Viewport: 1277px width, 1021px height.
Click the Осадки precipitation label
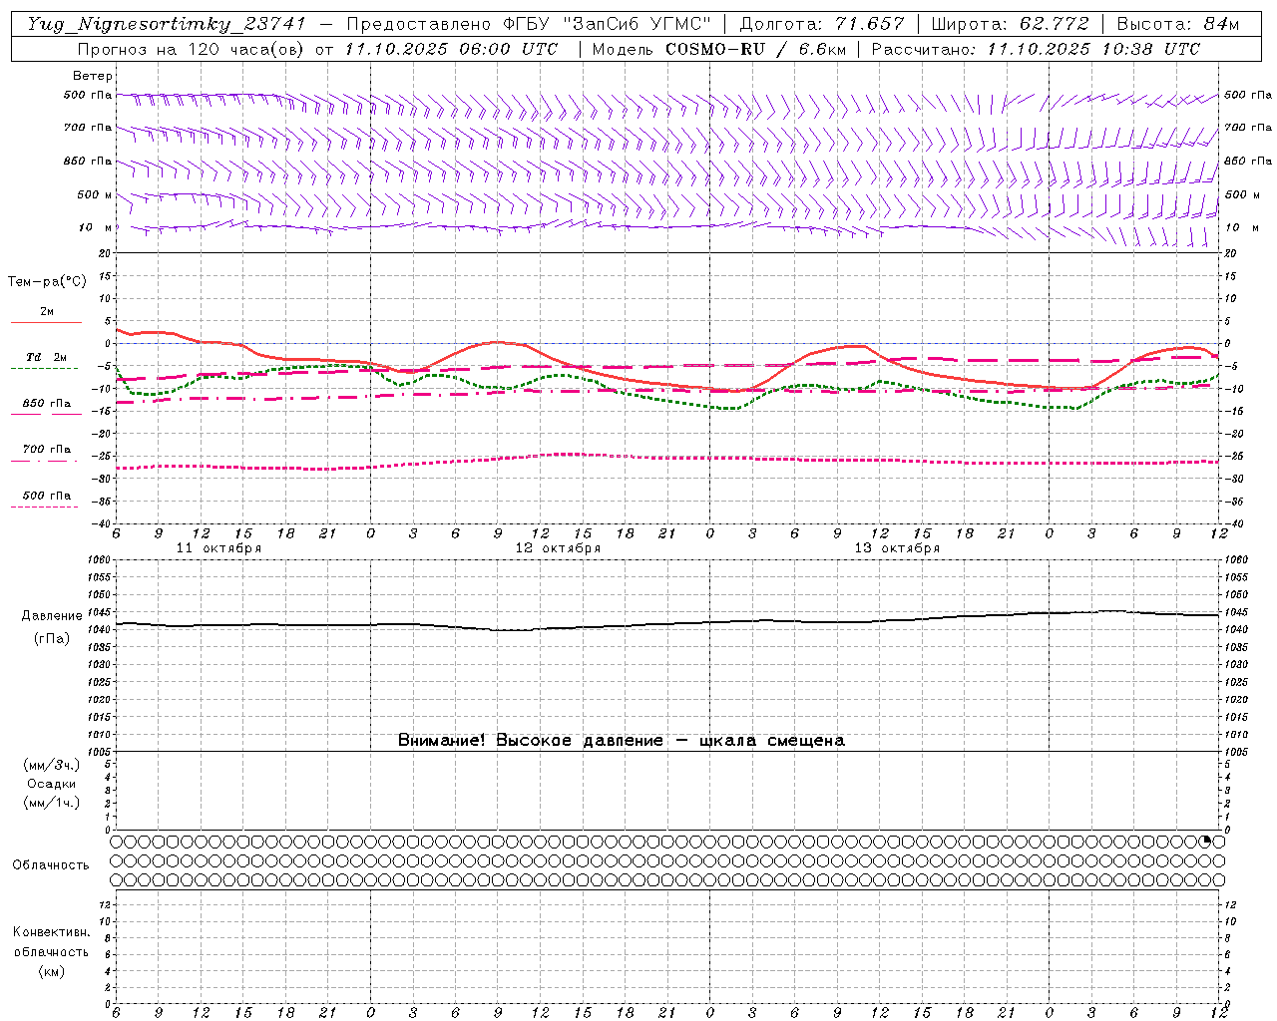(52, 784)
